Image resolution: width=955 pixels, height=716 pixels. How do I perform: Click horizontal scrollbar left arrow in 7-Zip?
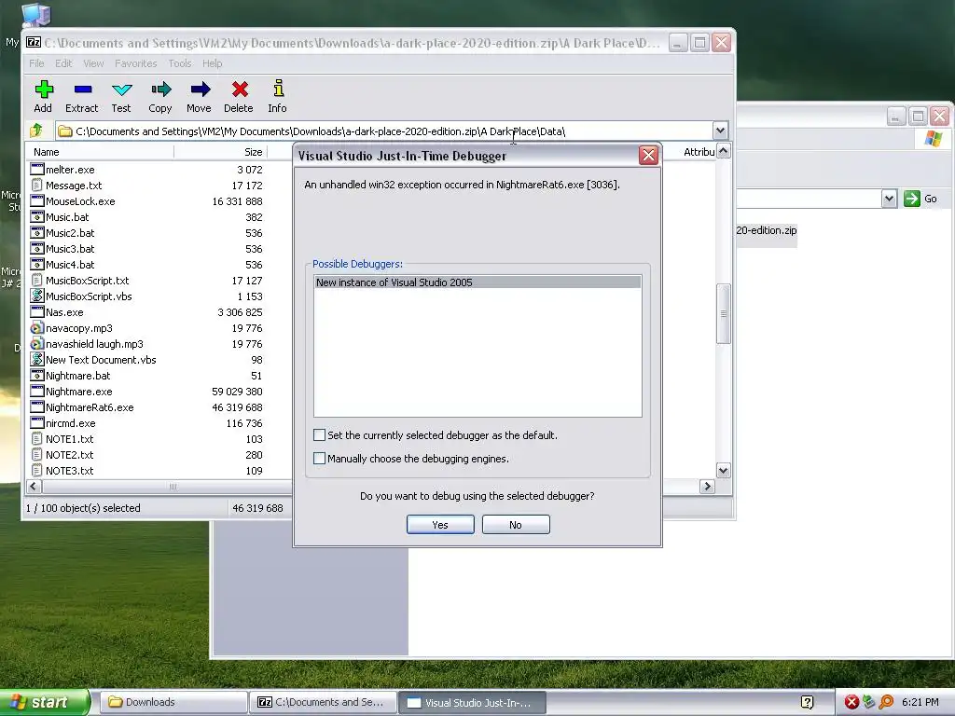(35, 486)
